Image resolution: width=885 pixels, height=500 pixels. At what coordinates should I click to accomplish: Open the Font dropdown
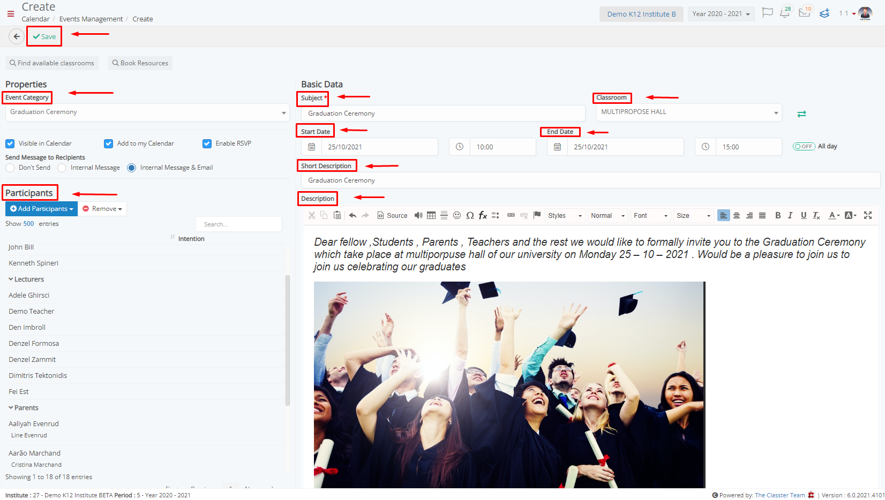point(650,215)
